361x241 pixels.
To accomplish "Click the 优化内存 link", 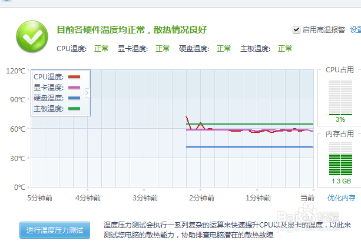I will 341,198.
